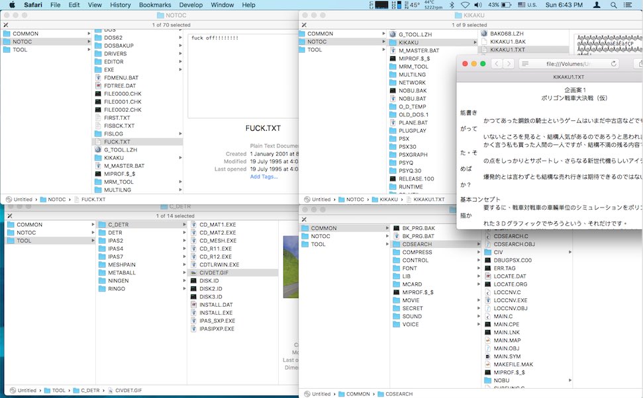Select the CD_MAT1.EXE file icon
The width and height of the screenshot is (643, 398).
pos(193,224)
